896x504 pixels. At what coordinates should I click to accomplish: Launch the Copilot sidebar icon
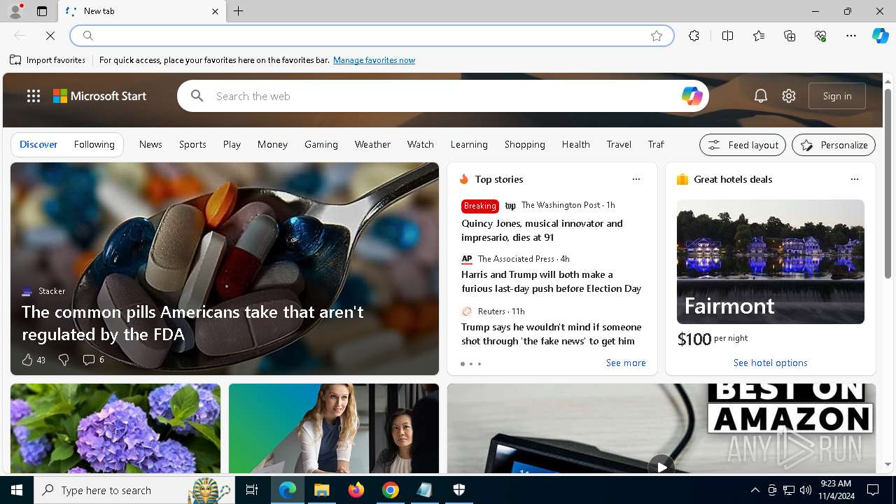[x=880, y=36]
